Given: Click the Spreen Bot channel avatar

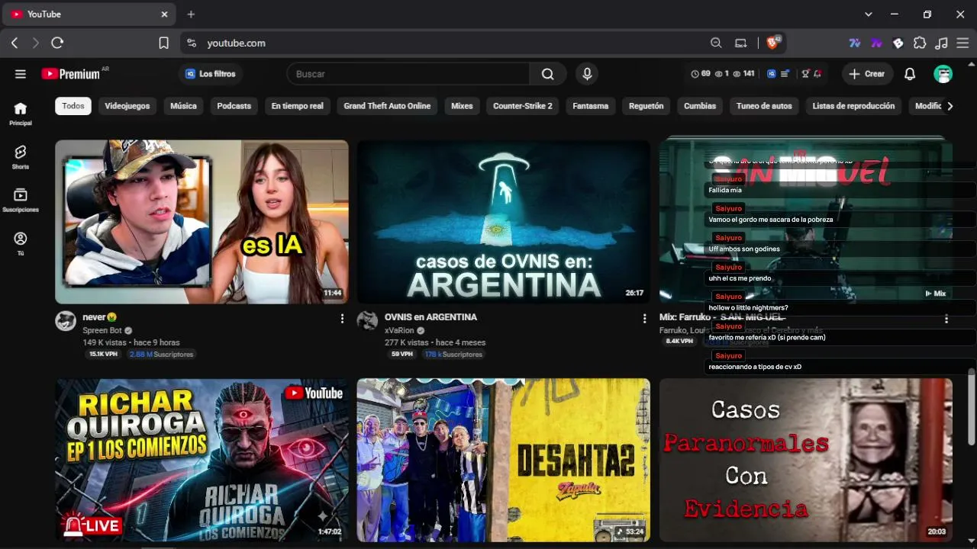Looking at the screenshot, I should point(66,321).
